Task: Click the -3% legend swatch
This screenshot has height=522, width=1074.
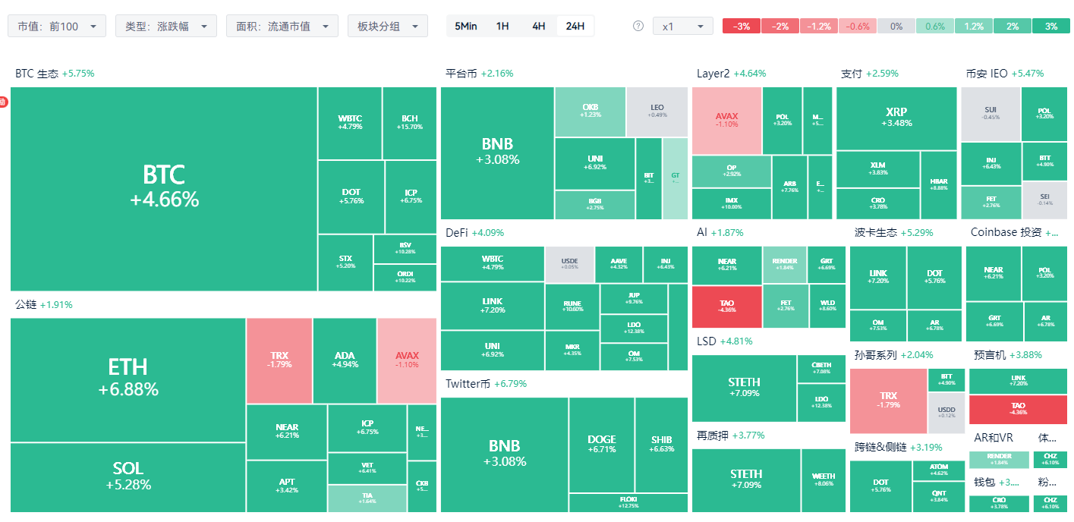Action: click(742, 26)
